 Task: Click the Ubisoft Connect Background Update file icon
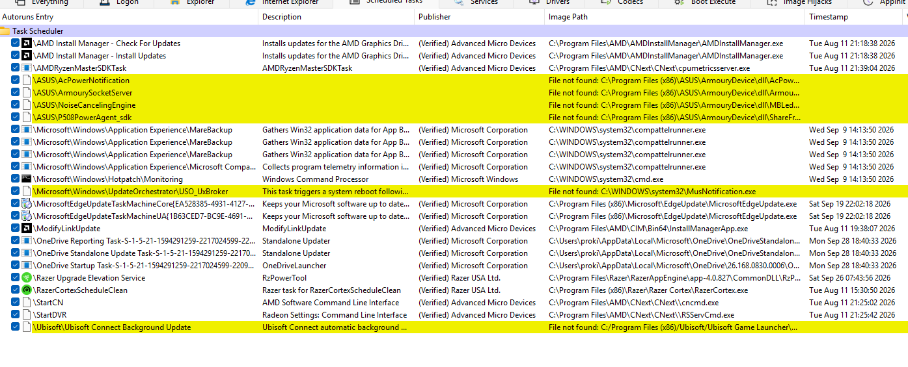[27, 327]
